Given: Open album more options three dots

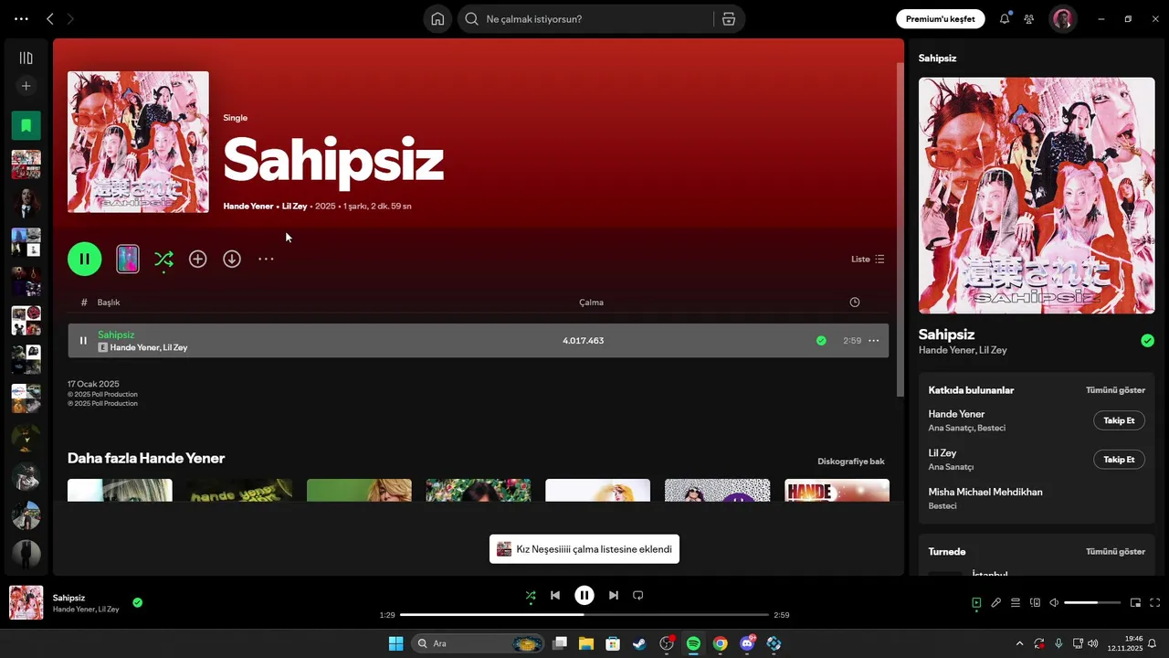Looking at the screenshot, I should tap(266, 259).
